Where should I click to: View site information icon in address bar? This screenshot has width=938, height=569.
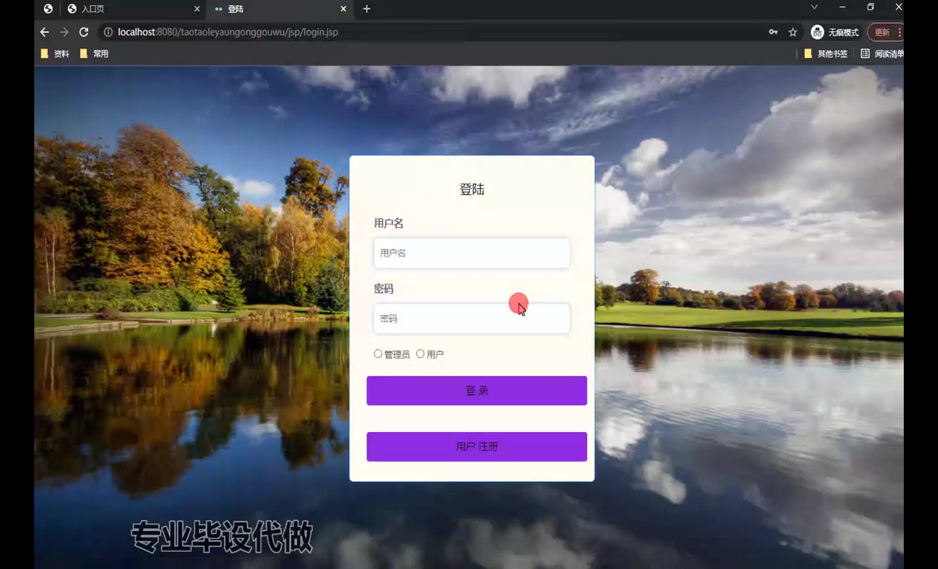(x=108, y=32)
